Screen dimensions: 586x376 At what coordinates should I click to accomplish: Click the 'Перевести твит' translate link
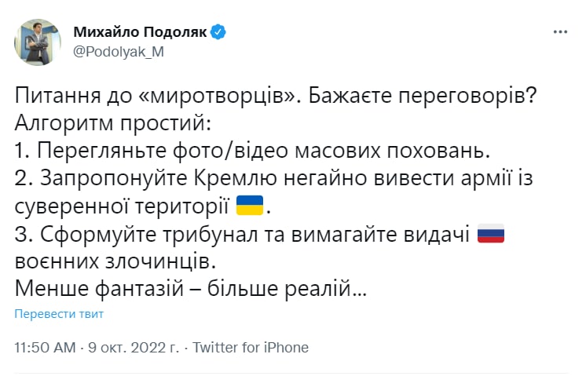pyautogui.click(x=59, y=314)
